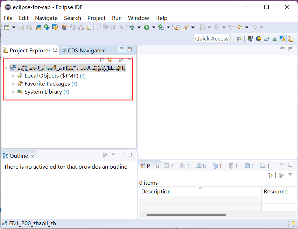Click the yellow document refresh icon
Image resolution: width=298 pixels, height=229 pixels.
(x=89, y=28)
